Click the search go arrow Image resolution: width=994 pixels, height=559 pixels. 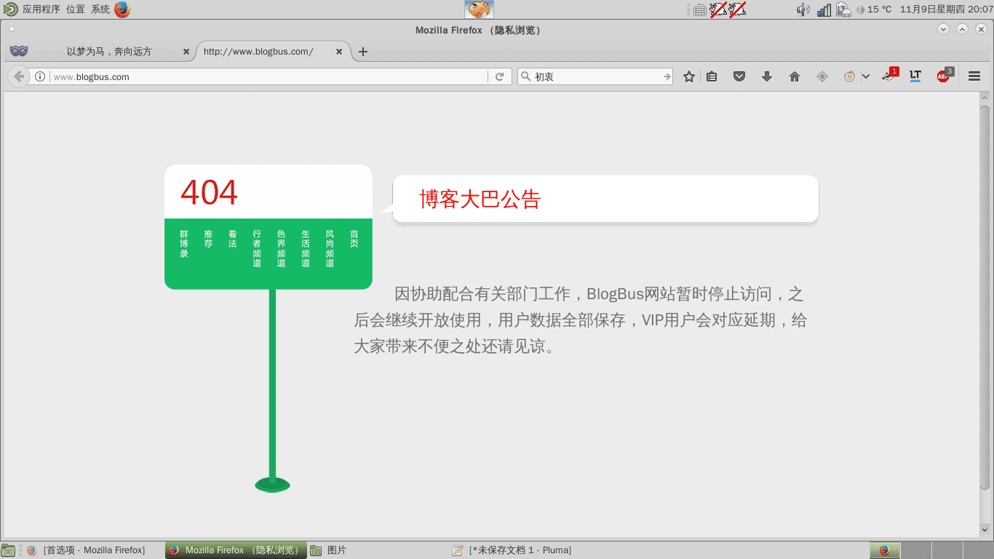click(x=667, y=76)
